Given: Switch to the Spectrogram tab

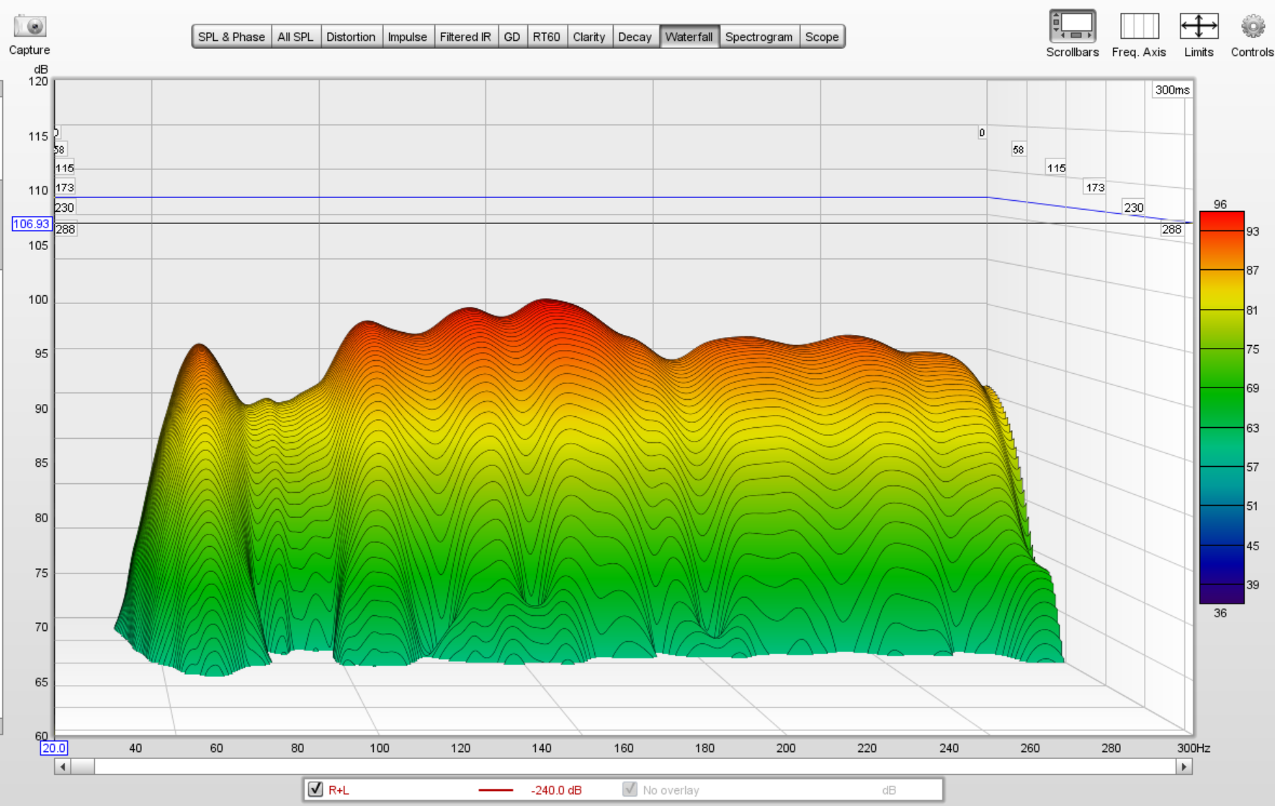Looking at the screenshot, I should click(759, 37).
